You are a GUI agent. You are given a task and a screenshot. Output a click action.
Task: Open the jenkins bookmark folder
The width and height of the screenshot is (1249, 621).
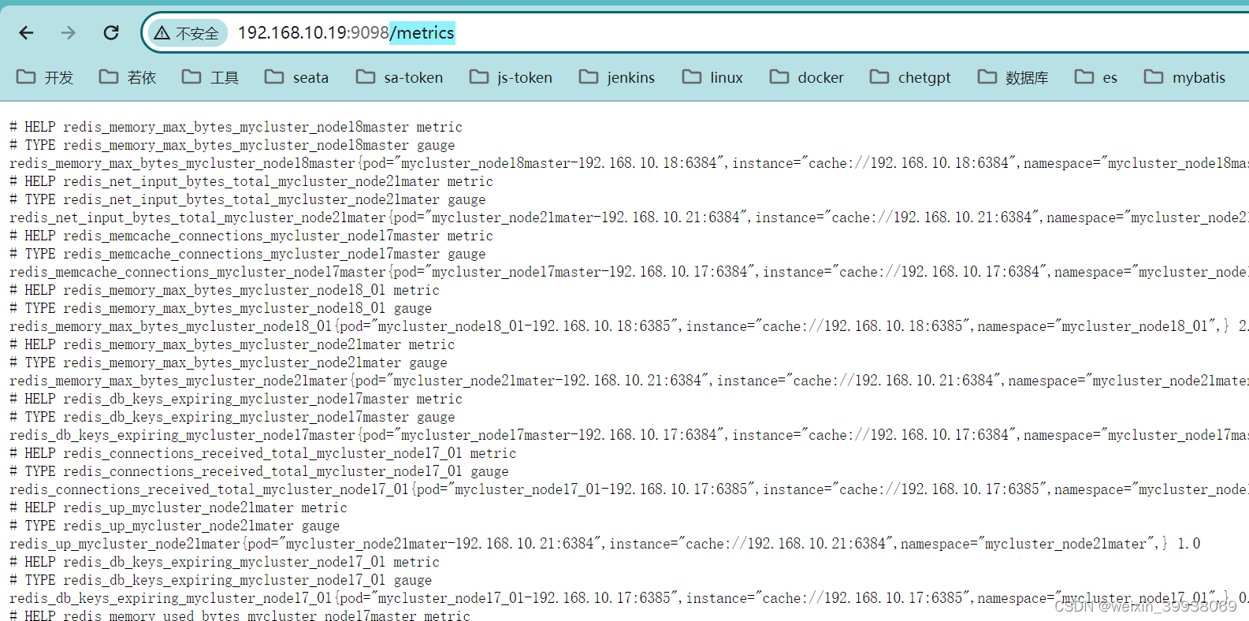coord(617,77)
